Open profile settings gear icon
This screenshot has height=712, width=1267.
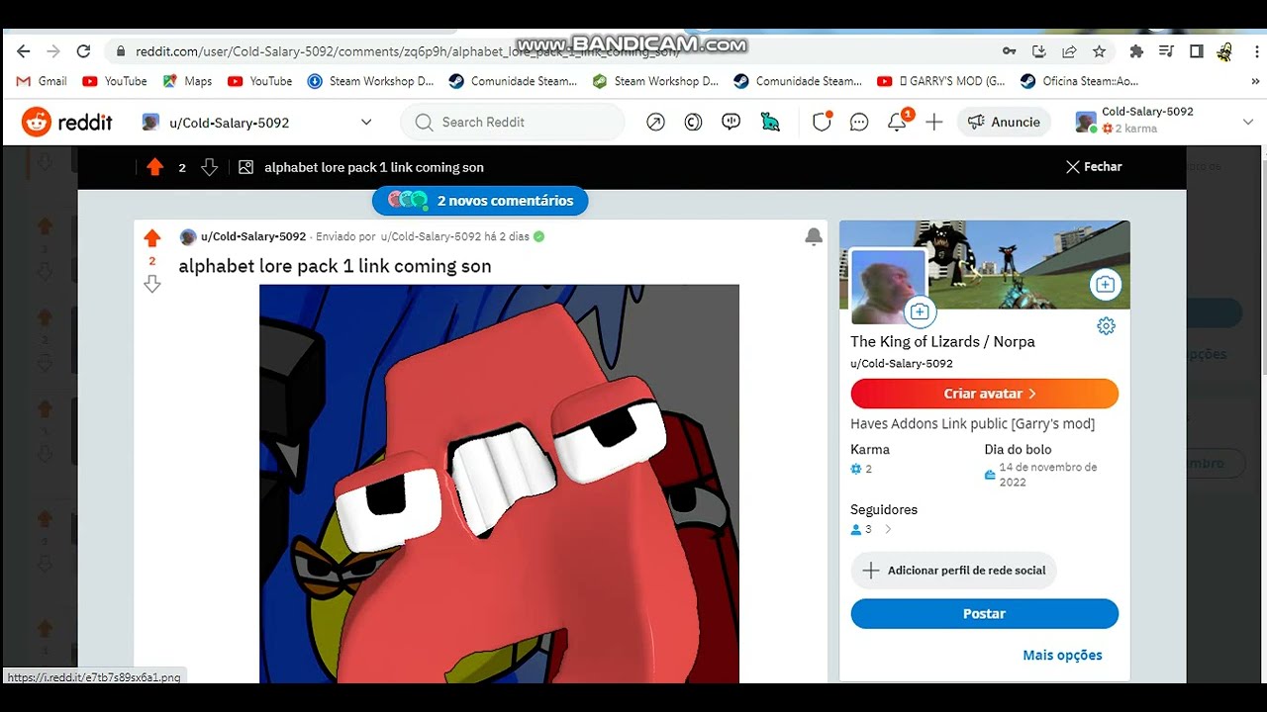click(1107, 326)
